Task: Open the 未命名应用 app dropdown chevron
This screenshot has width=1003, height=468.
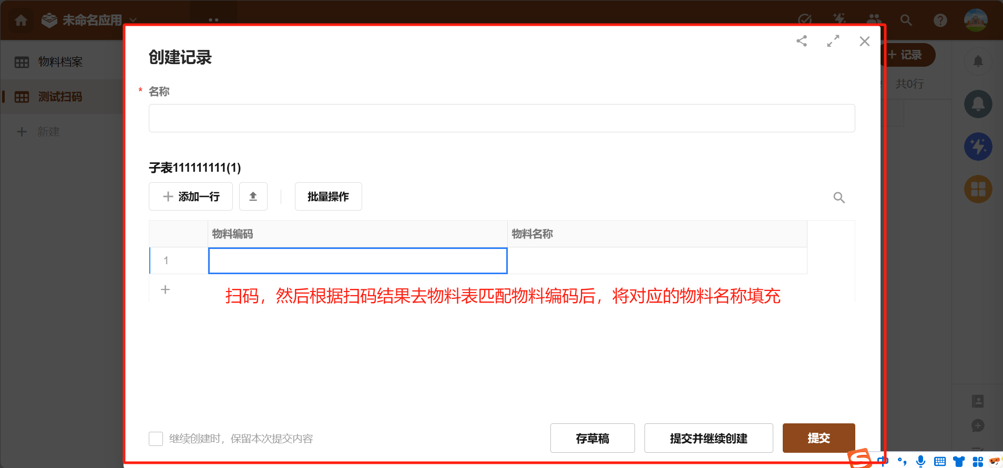Action: point(133,20)
